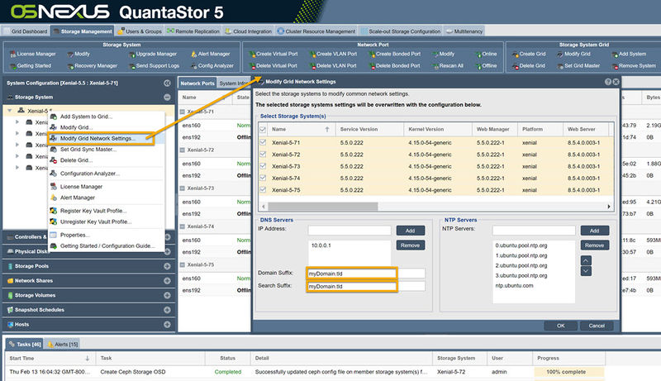Uncheck the Xenial-5-72 checkbox
The image size is (661, 381).
point(263,155)
